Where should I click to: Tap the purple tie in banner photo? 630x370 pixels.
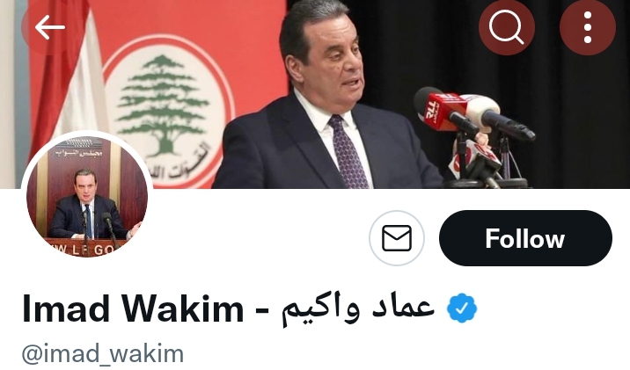[x=348, y=152]
